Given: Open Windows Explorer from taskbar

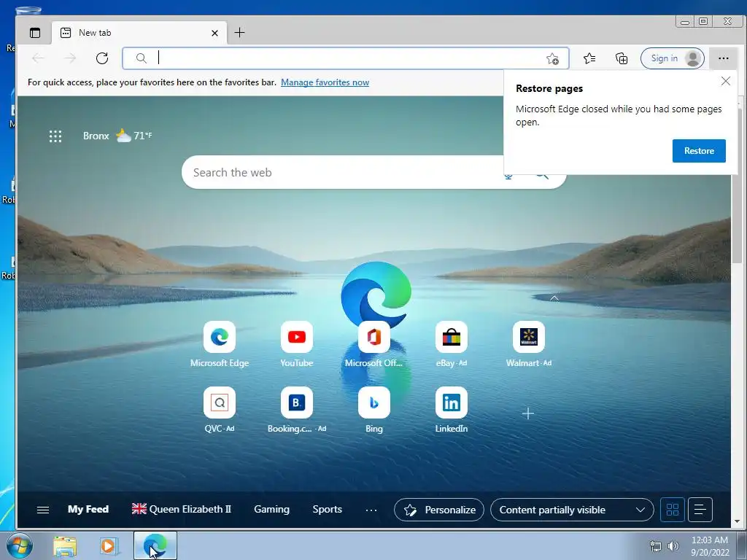Looking at the screenshot, I should [65, 545].
